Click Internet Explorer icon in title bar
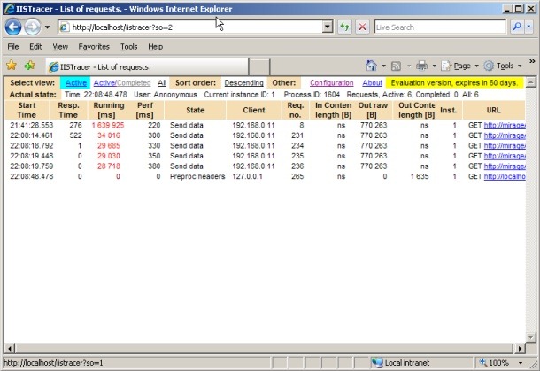This screenshot has height=371, width=540. click(10, 9)
